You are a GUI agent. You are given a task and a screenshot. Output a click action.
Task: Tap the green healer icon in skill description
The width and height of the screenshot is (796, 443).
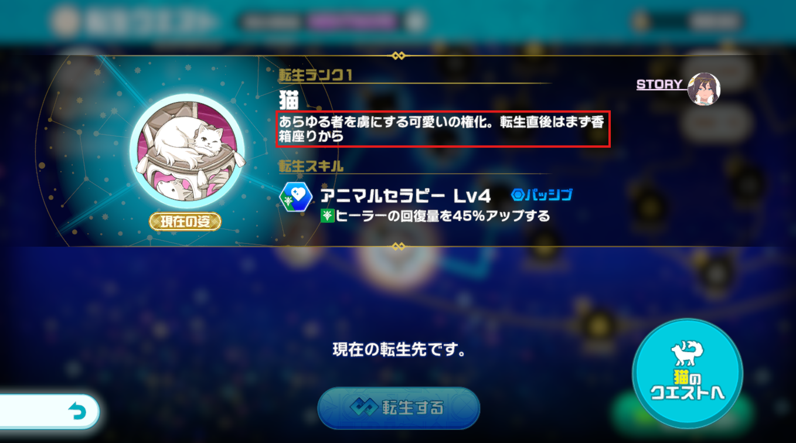327,216
